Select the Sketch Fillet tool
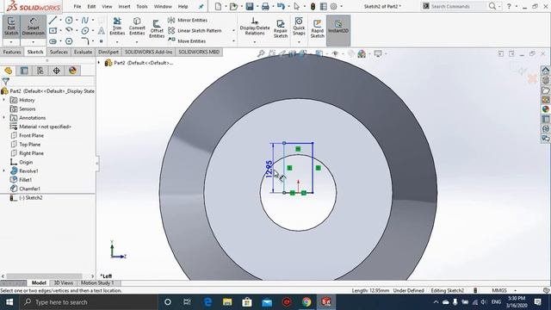The image size is (551, 310). [x=85, y=41]
